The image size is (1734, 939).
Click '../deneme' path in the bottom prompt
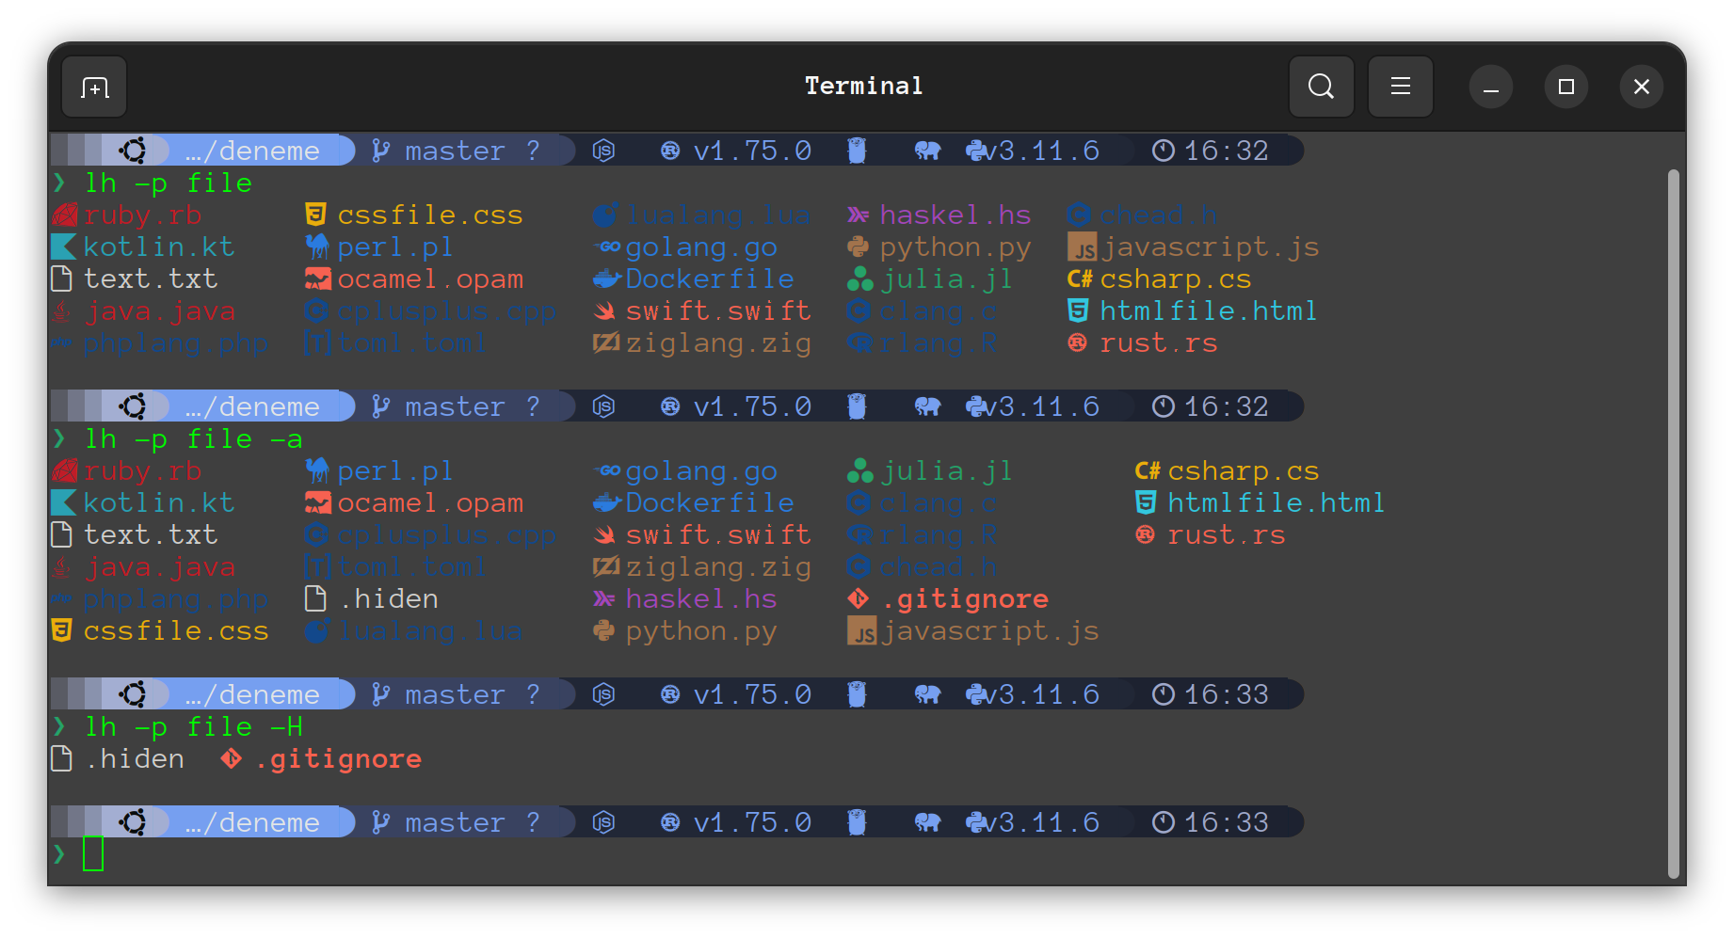[x=252, y=822]
